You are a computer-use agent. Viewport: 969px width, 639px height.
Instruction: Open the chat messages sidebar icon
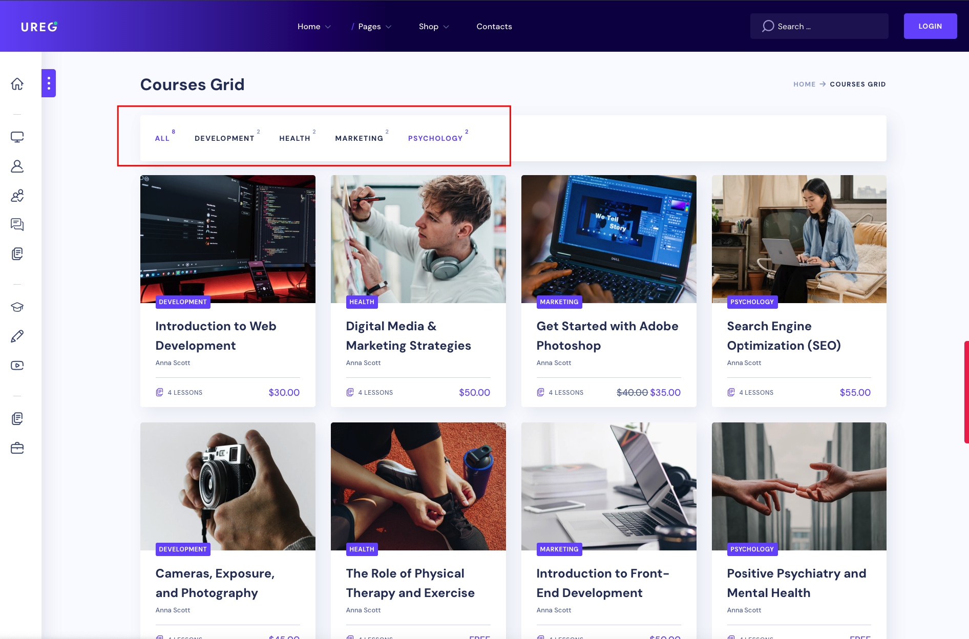pos(17,224)
